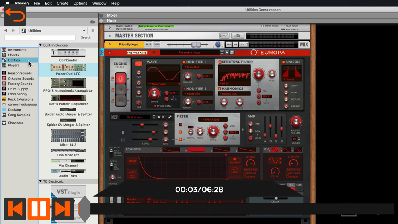Open the Create menu
This screenshot has width=398, height=224.
pos(62,3)
